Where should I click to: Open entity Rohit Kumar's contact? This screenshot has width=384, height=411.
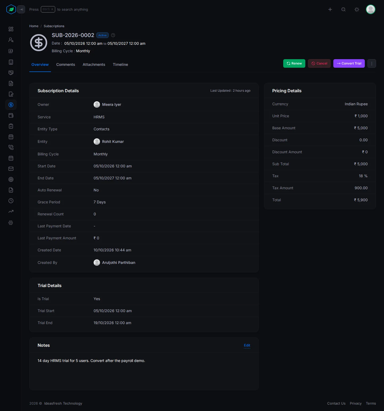109,142
